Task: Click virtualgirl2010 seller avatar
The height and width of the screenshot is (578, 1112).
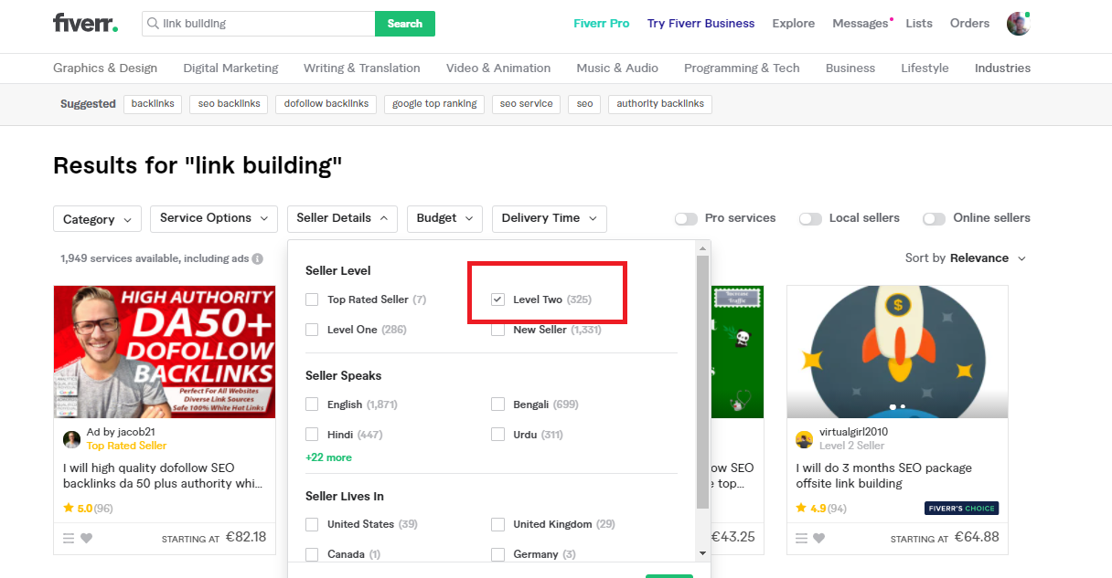Action: coord(804,439)
